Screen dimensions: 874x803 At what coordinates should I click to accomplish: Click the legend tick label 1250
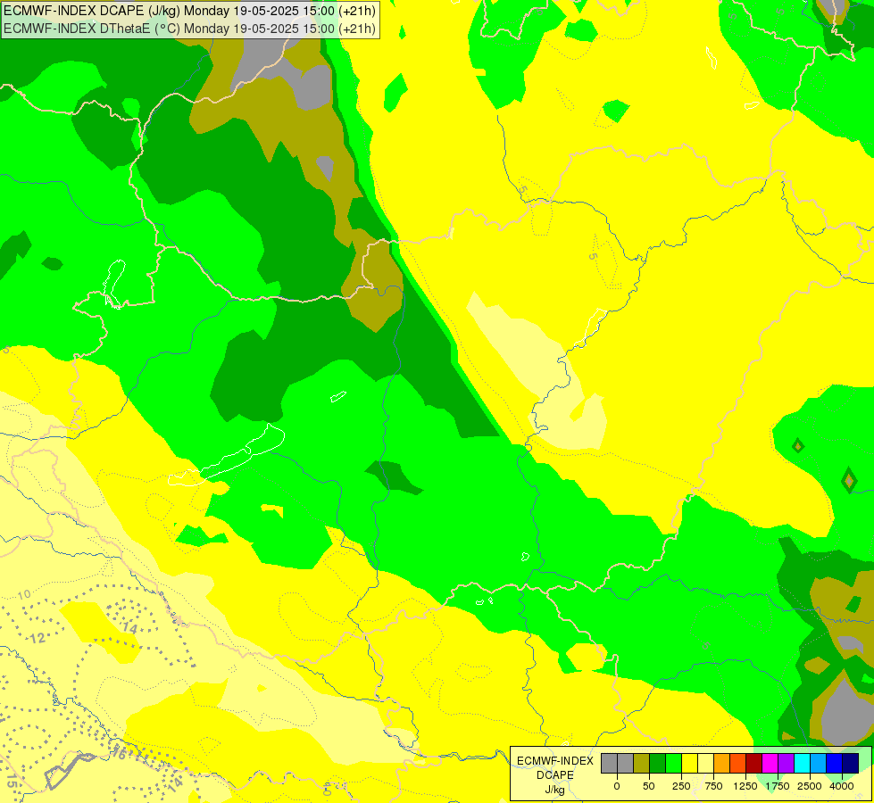745,786
